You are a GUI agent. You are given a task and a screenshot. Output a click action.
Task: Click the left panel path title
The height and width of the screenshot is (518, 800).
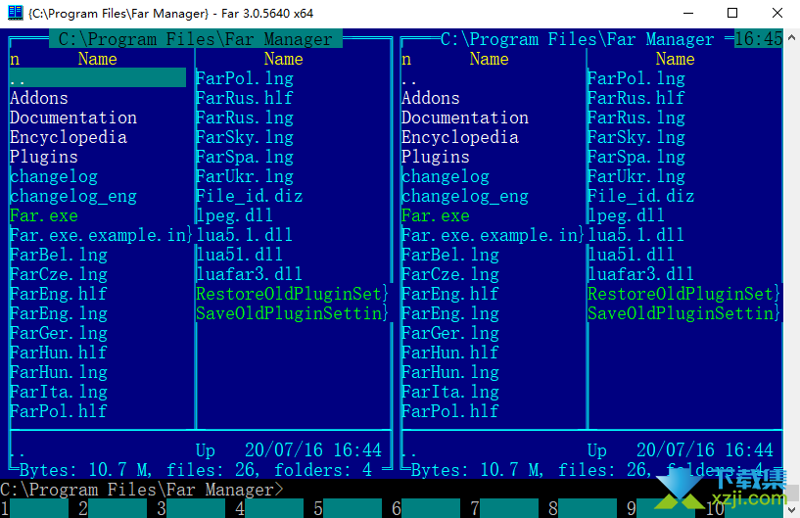(196, 39)
